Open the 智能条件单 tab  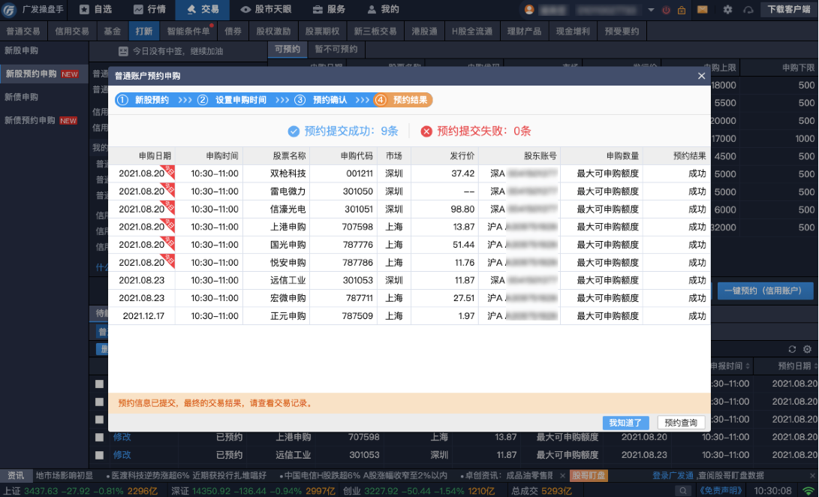[188, 32]
